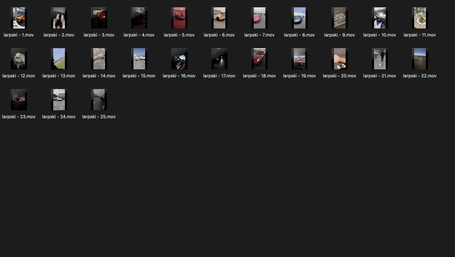Screen dimensions: 455x257
Task: Click the file name 'larpski - 4.mov'
Action: [x=139, y=35]
